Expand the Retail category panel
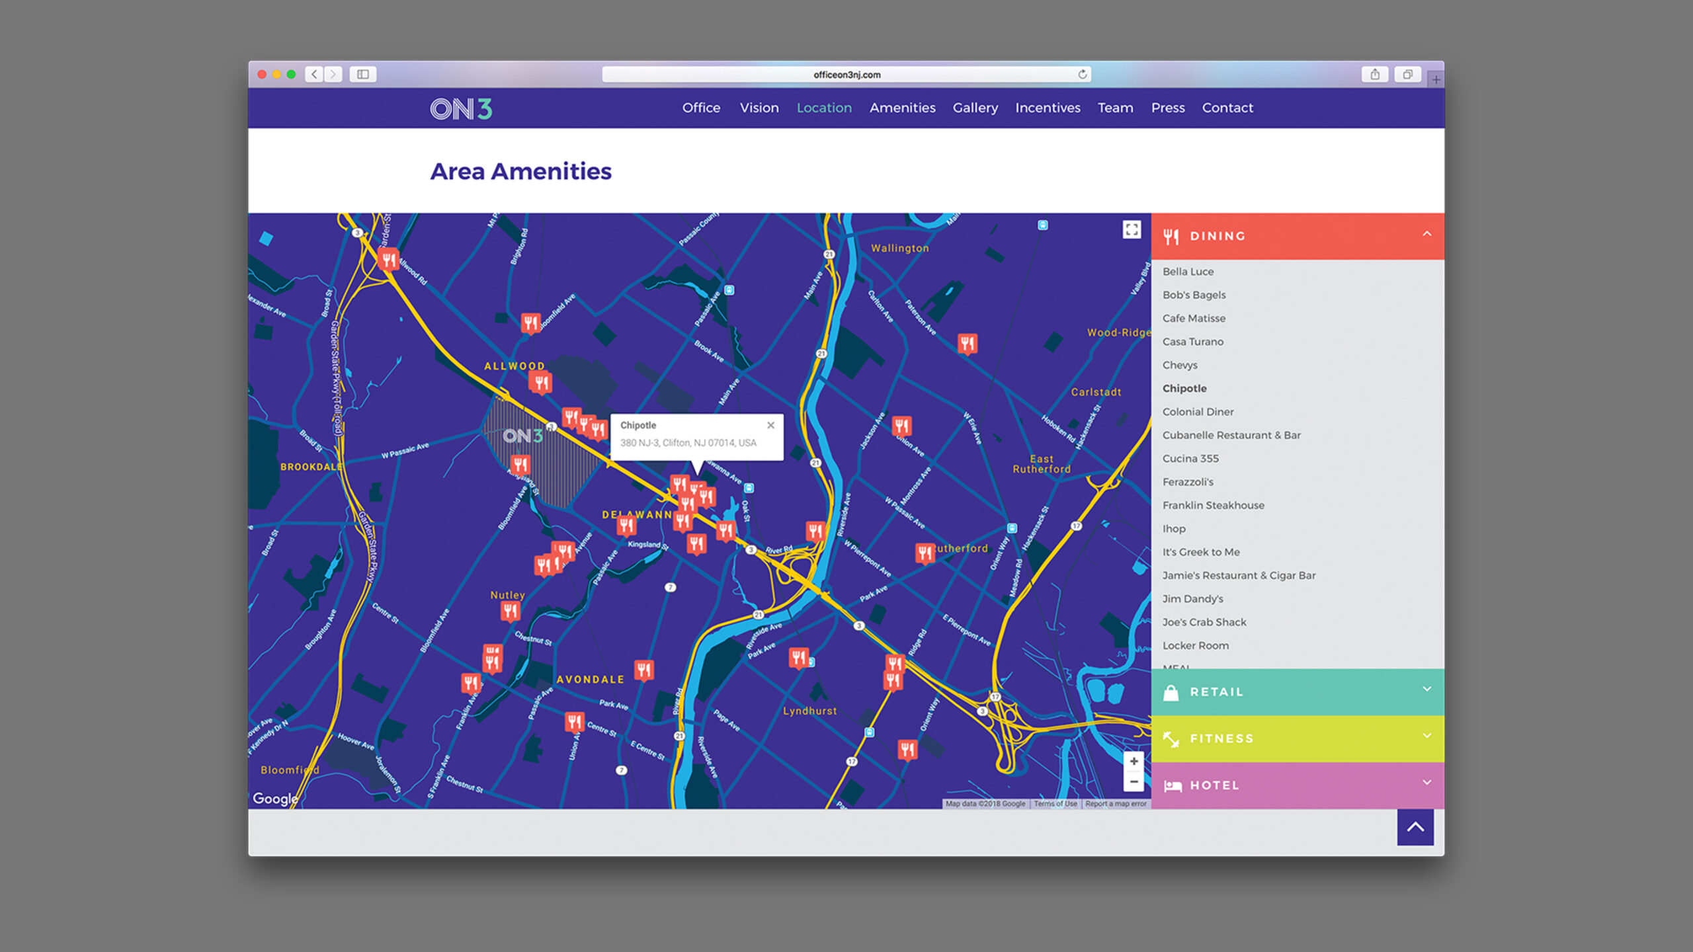Image resolution: width=1693 pixels, height=952 pixels. point(1426,690)
